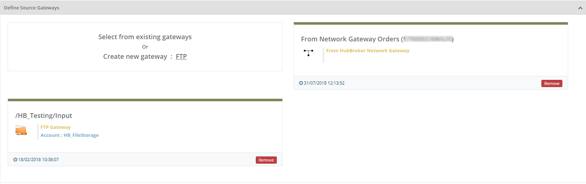Click the /HB_Testing/Input card title
This screenshot has width=586, height=184.
44,116
